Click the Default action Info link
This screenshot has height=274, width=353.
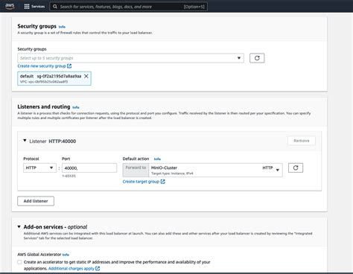coord(157,159)
